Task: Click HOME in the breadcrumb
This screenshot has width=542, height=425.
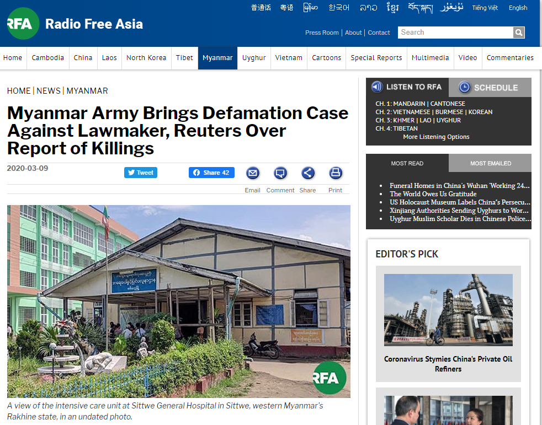Action: pos(19,91)
